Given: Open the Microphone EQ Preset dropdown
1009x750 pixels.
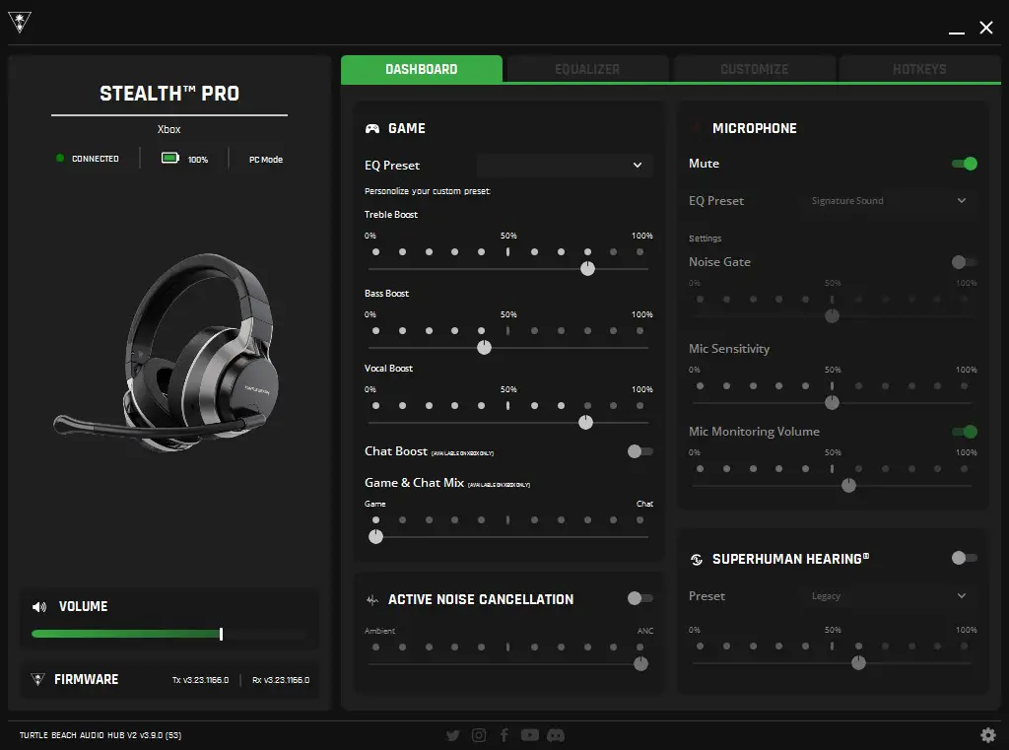Looking at the screenshot, I should pos(889,201).
